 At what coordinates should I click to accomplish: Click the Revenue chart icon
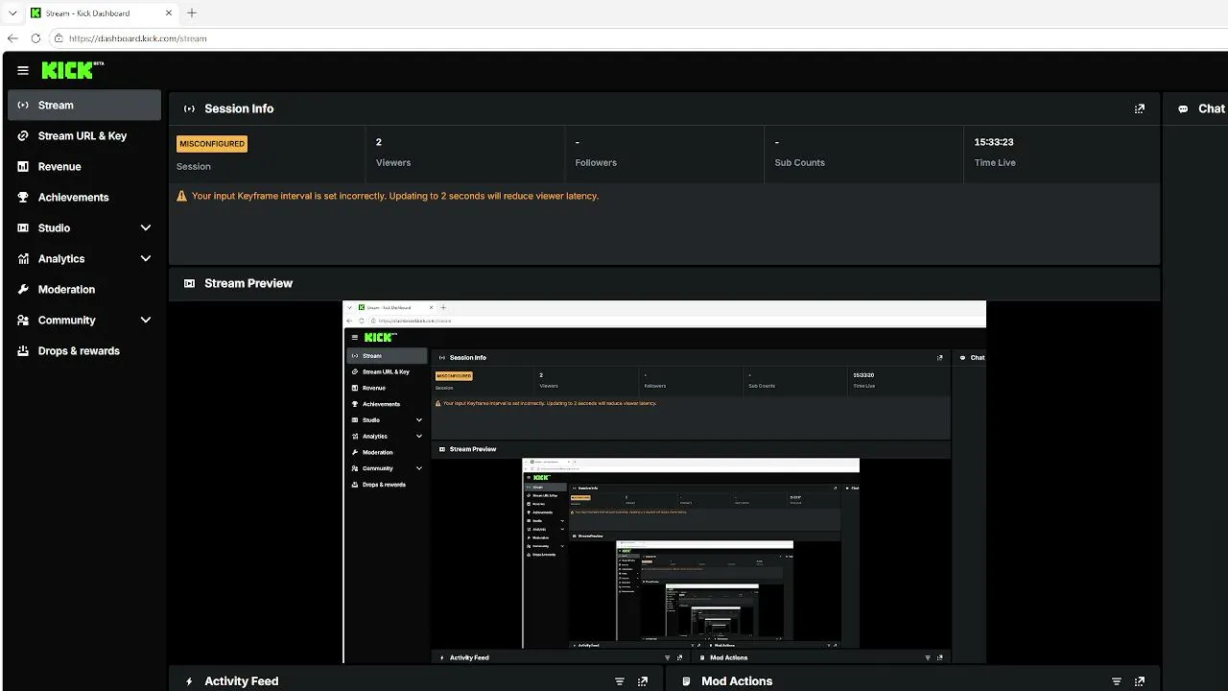tap(23, 167)
